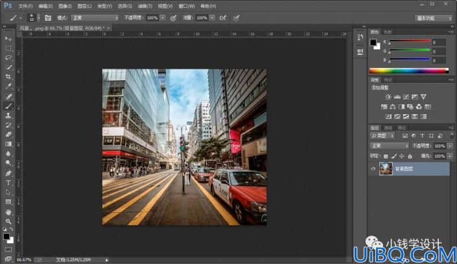The image size is (457, 264).
Task: Select the Eraser tool
Action: click(8, 135)
